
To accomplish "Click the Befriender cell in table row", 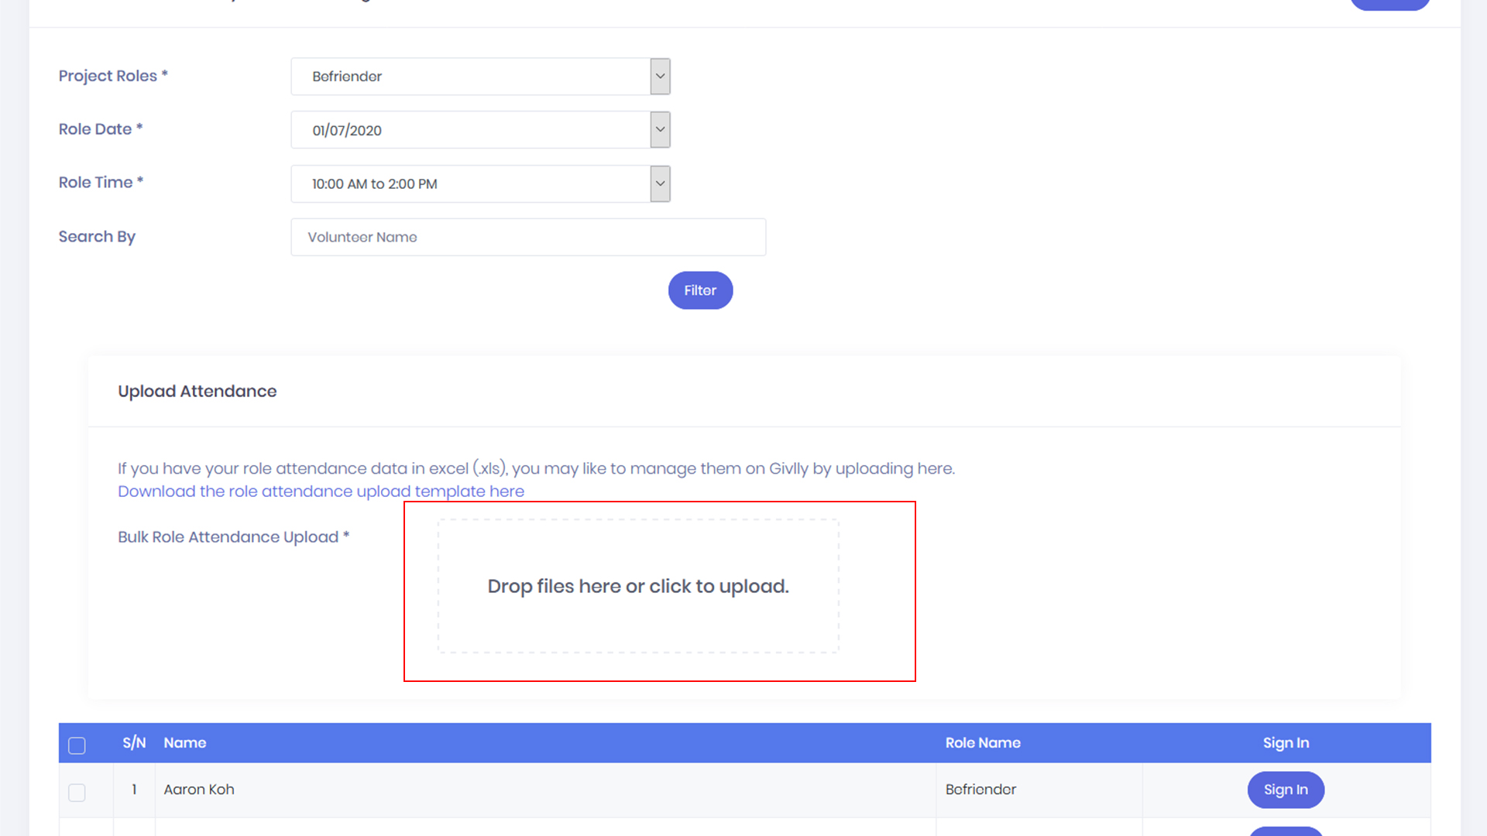I will (980, 790).
